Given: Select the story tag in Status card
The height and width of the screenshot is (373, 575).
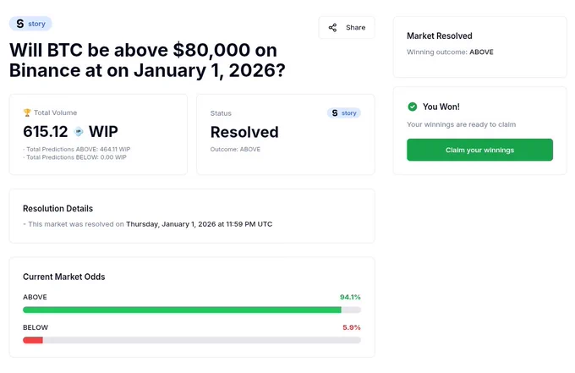Looking at the screenshot, I should coord(344,113).
